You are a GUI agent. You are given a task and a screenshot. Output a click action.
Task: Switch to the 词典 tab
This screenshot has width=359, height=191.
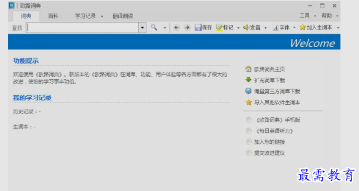pos(26,16)
